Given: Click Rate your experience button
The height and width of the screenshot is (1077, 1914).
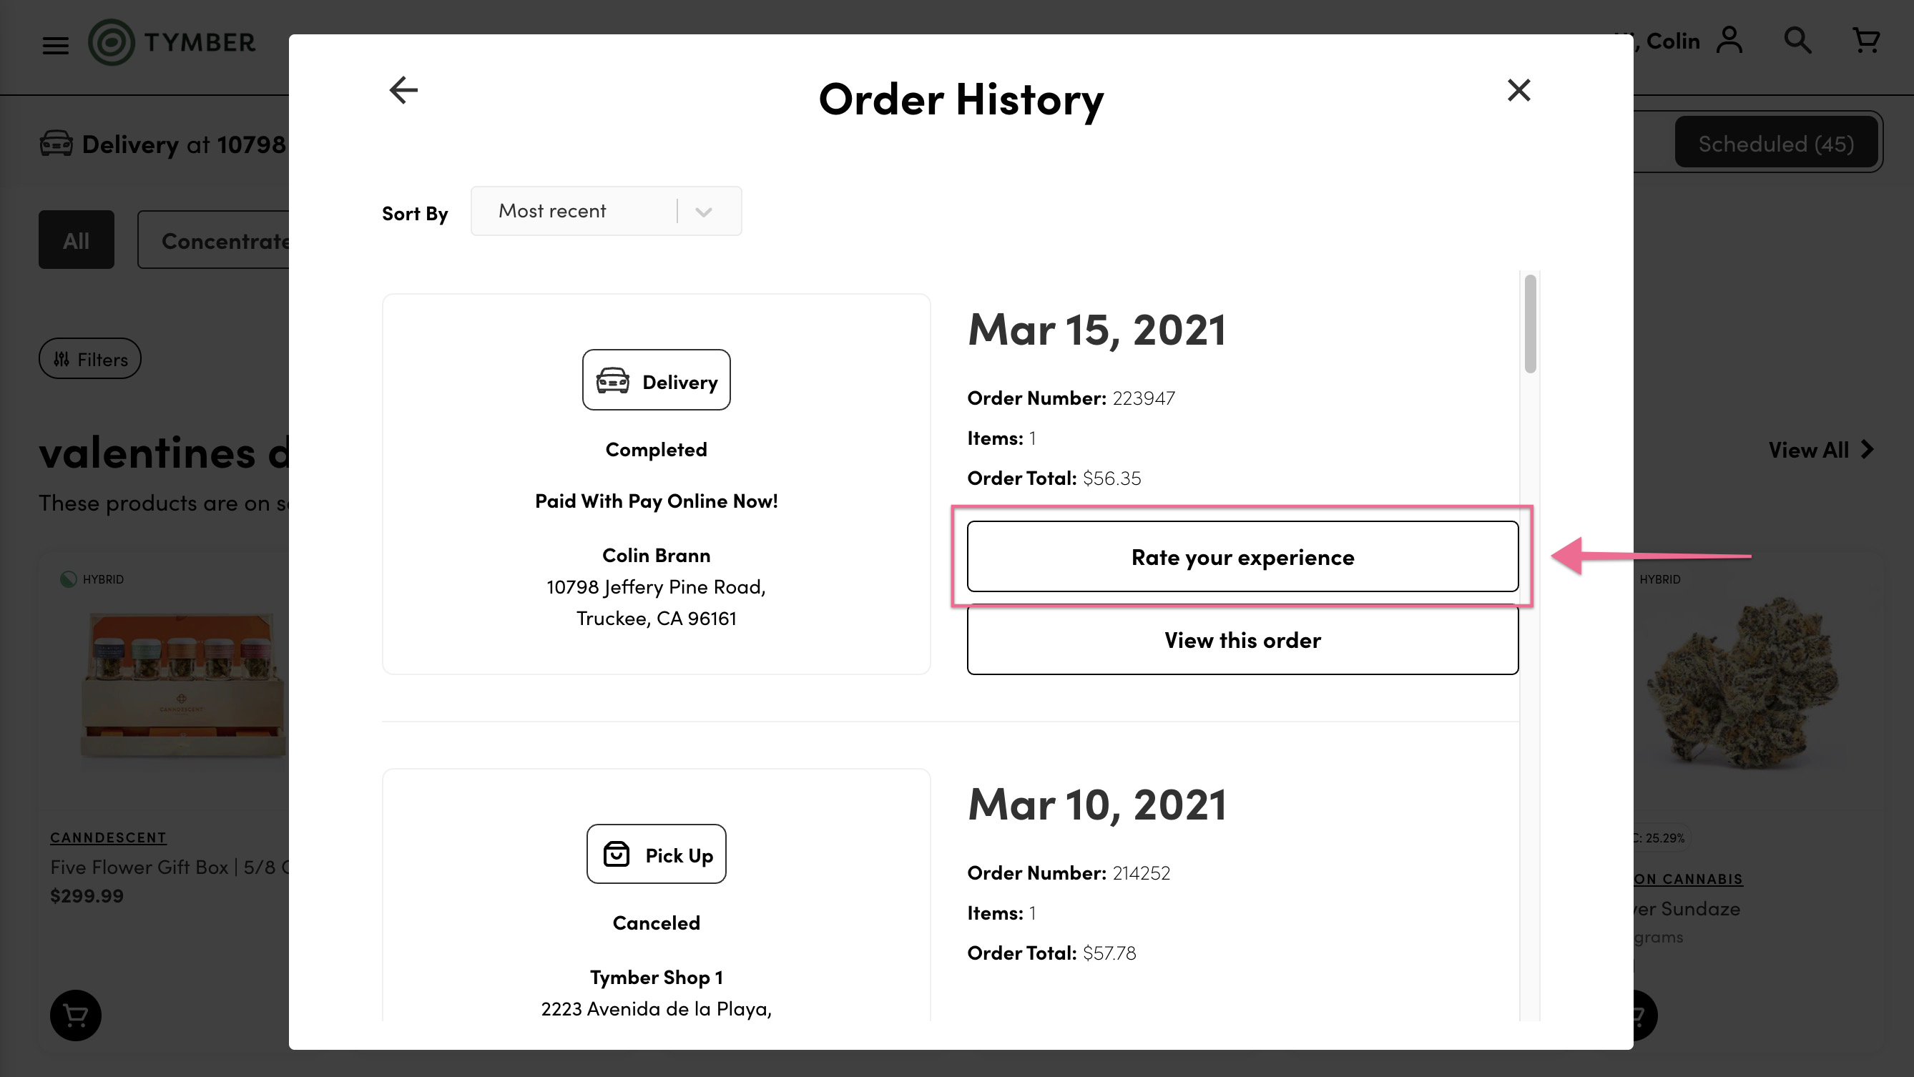Looking at the screenshot, I should tap(1242, 556).
